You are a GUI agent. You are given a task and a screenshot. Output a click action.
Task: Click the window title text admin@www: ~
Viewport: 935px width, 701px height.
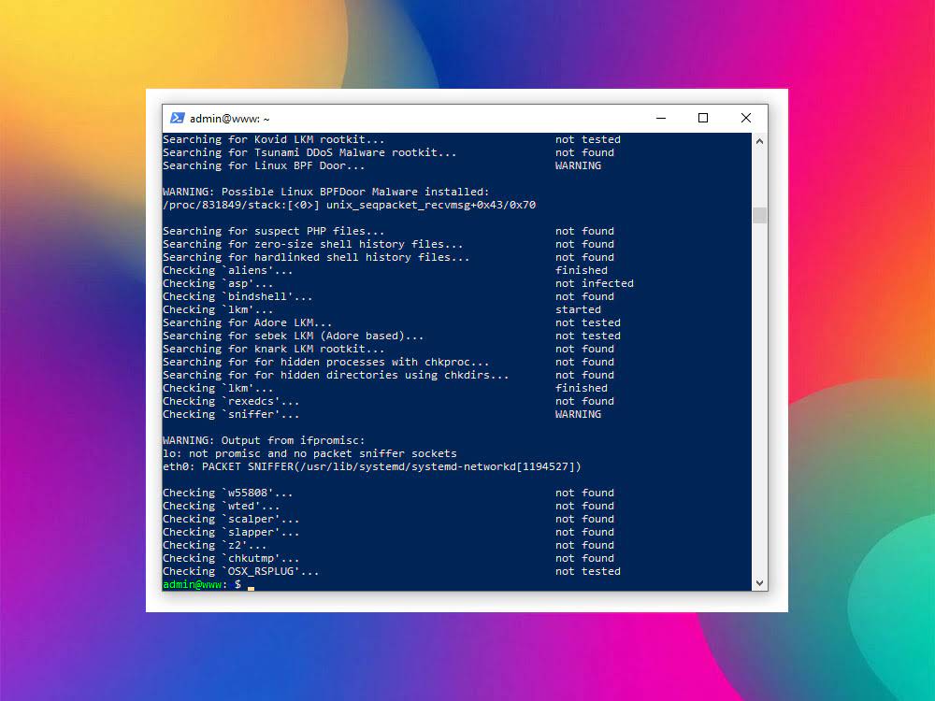click(x=229, y=119)
